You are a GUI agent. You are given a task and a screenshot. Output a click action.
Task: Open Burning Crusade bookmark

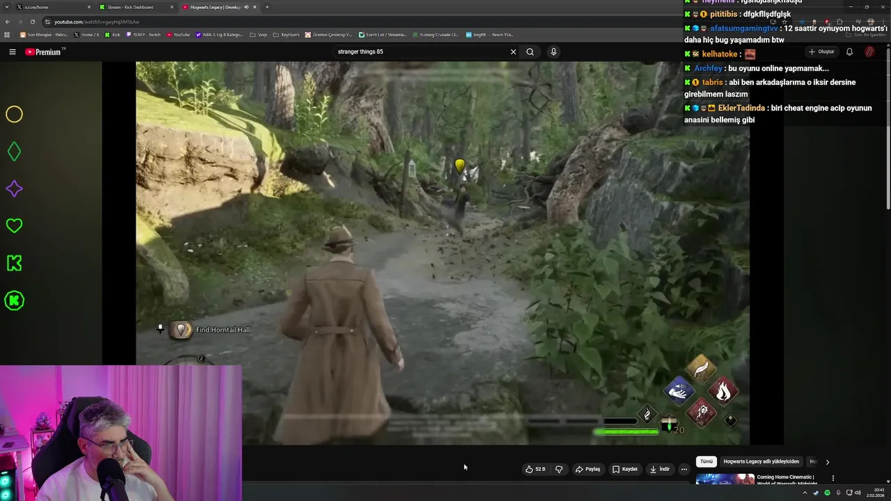tap(435, 34)
